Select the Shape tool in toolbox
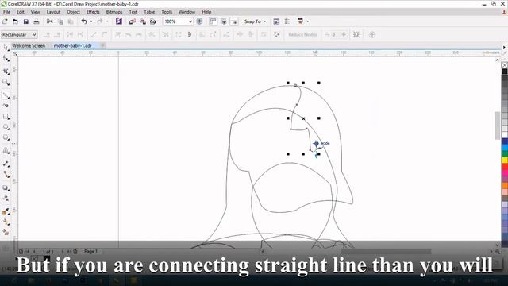Viewport: 508px width, 286px height. tap(6, 59)
